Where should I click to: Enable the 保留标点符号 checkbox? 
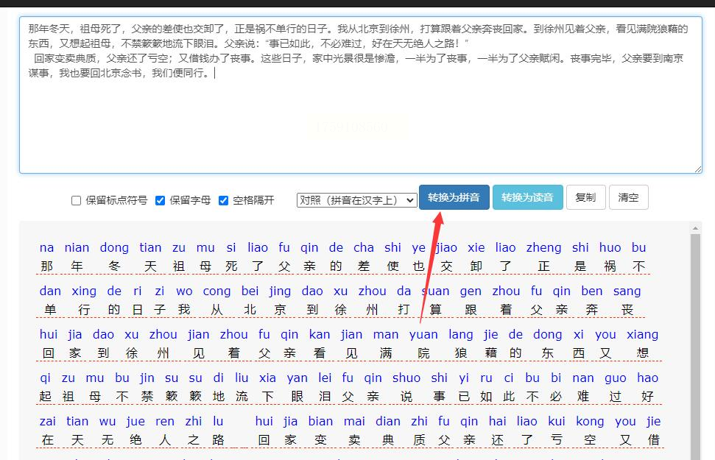(x=76, y=200)
